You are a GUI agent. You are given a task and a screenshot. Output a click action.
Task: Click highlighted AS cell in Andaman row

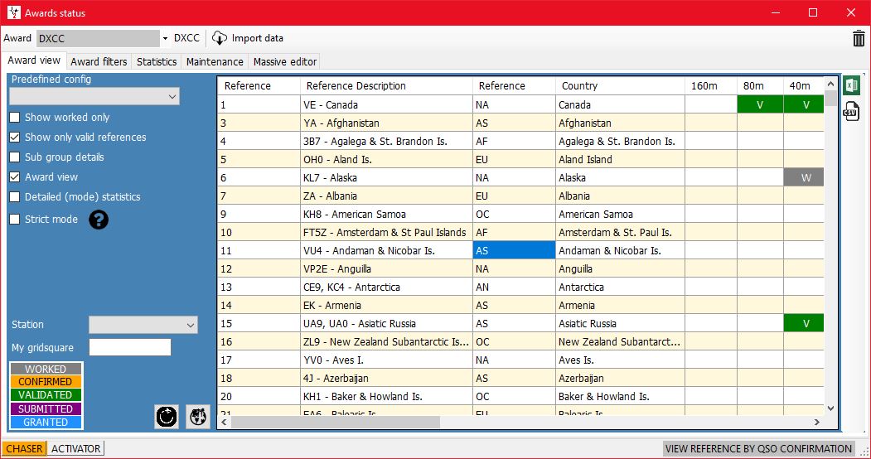click(x=514, y=250)
